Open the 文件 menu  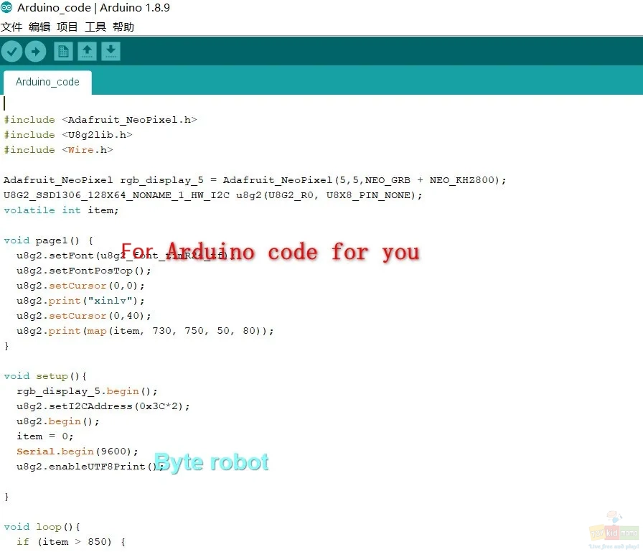[x=11, y=27]
